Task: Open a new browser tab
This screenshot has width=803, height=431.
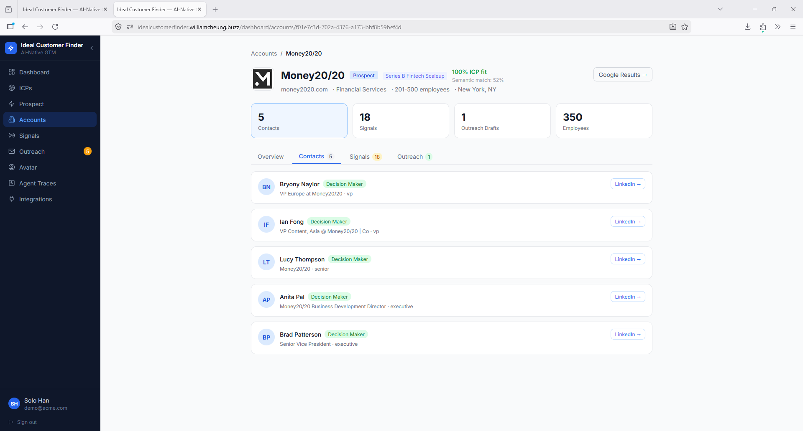Action: [x=215, y=9]
